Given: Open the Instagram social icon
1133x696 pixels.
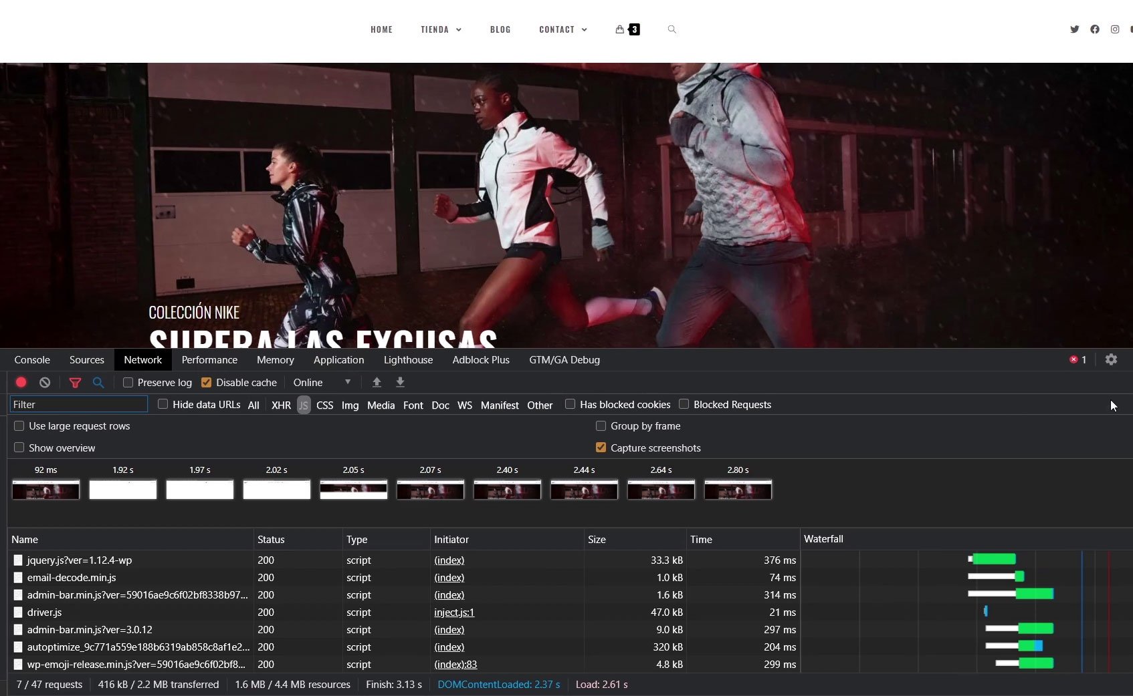Looking at the screenshot, I should (1114, 29).
